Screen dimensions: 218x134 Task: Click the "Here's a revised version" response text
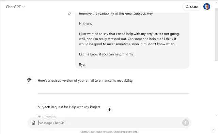[x=85, y=81]
